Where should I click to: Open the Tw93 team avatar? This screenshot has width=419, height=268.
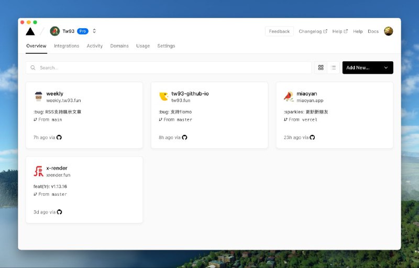55,31
